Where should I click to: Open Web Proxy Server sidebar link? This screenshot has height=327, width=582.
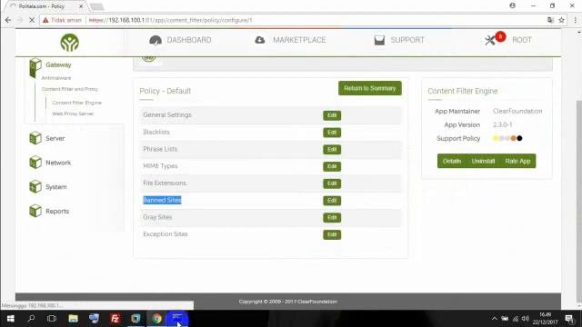pyautogui.click(x=73, y=114)
